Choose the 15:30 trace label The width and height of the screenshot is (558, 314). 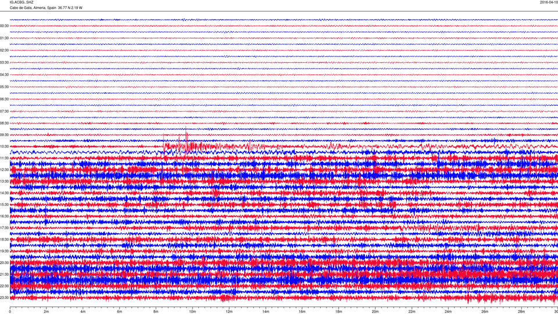coord(4,205)
